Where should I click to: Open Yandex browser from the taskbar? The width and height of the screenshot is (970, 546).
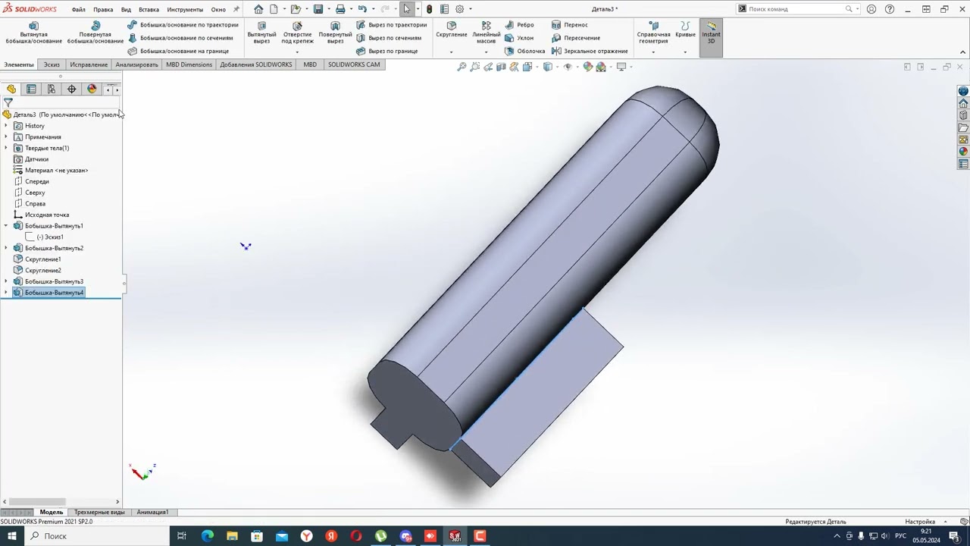pos(306,536)
